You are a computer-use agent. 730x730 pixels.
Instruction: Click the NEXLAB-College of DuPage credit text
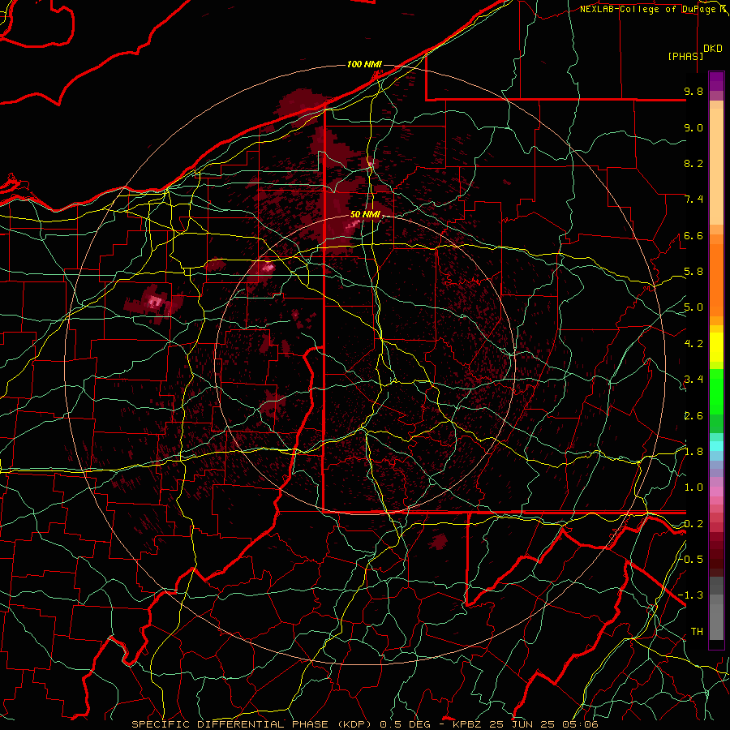click(647, 9)
